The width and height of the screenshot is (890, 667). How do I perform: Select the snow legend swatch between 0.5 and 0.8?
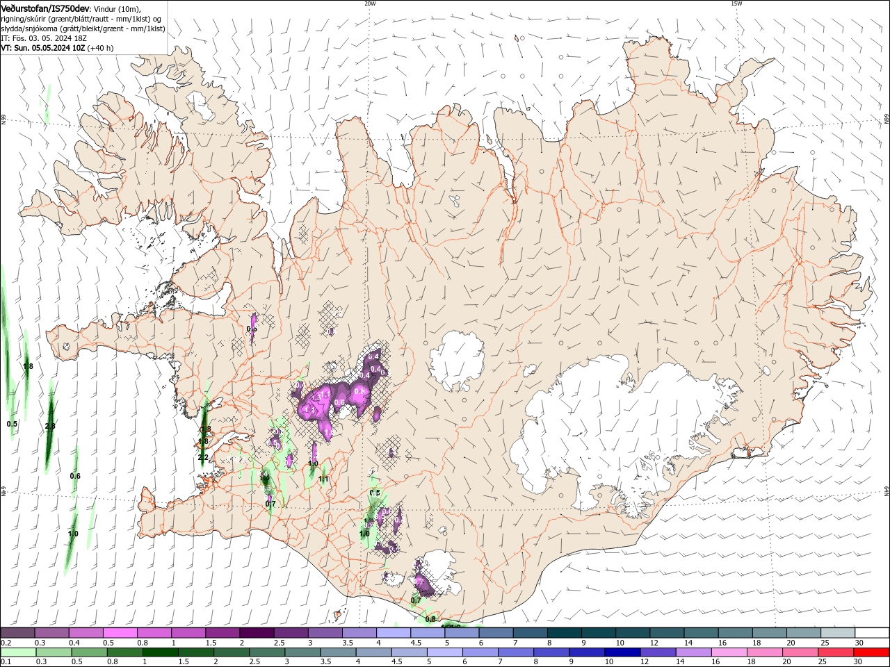120,633
